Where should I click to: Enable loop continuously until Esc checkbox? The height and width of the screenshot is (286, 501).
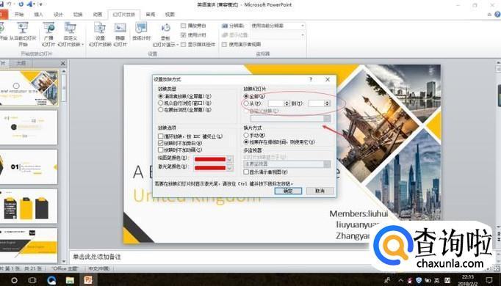click(x=161, y=136)
